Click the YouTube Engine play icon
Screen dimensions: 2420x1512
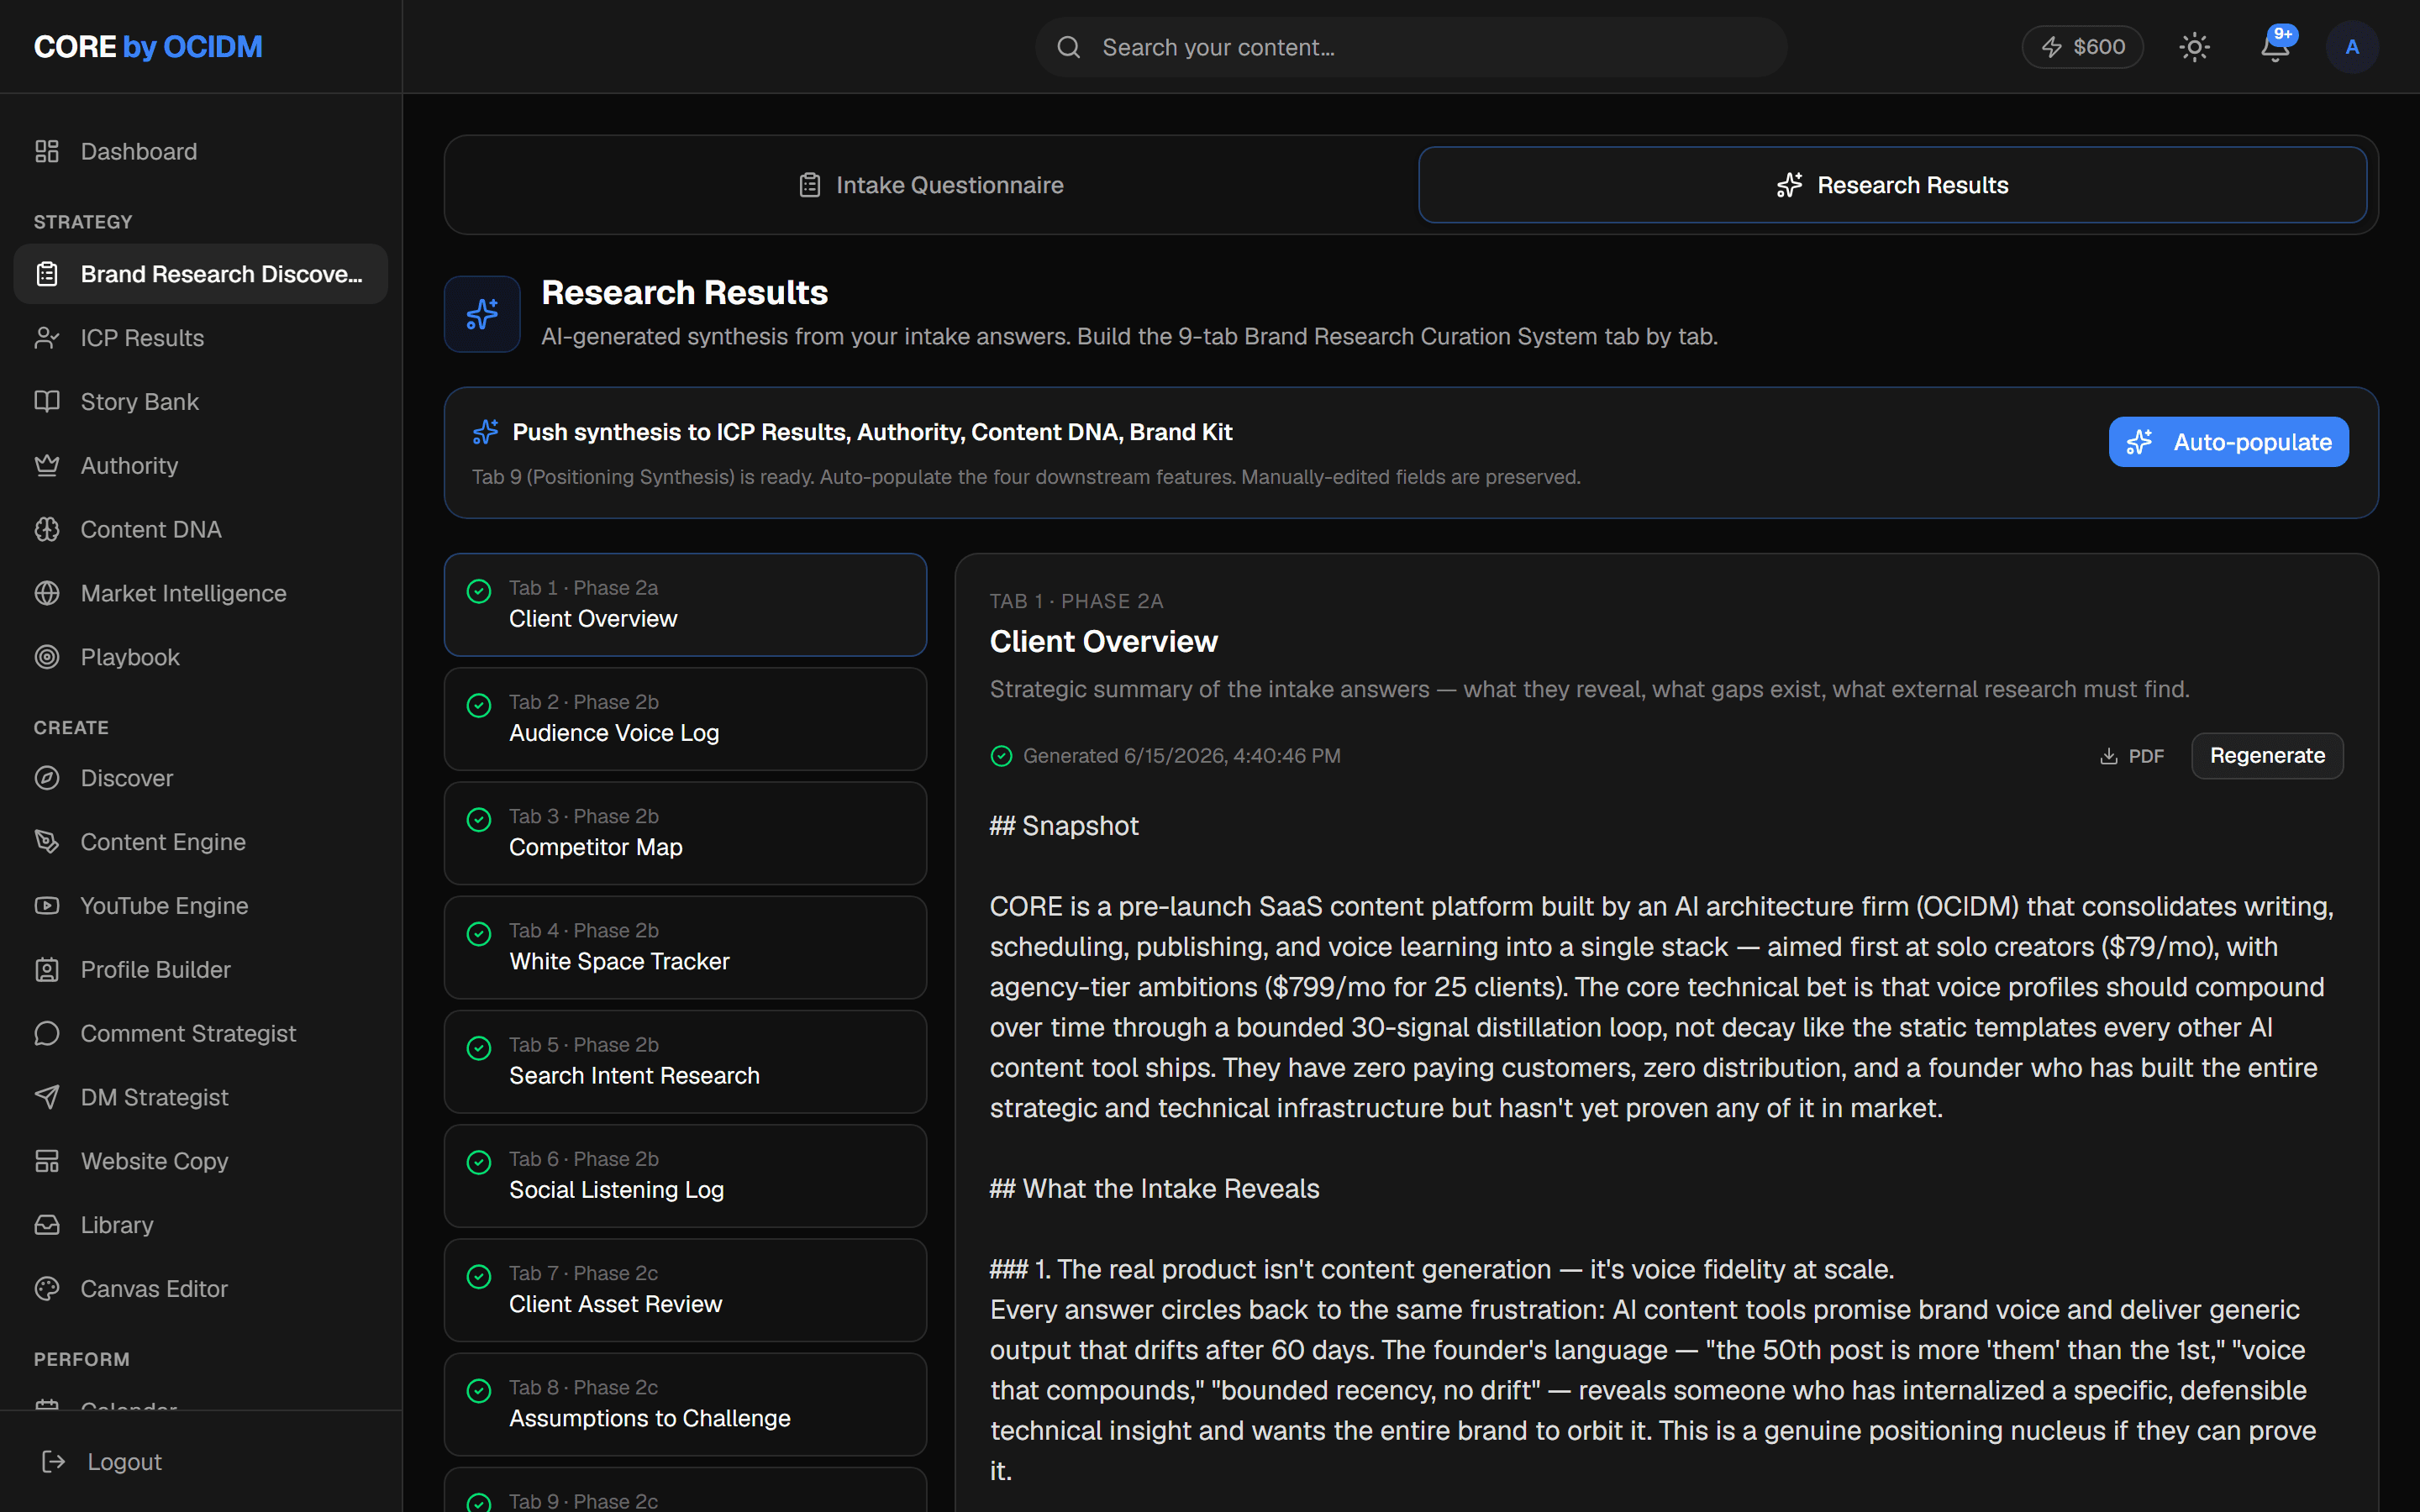[47, 906]
